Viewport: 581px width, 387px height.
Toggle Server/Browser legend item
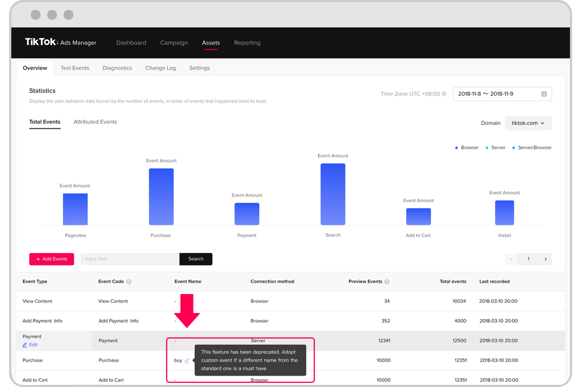[534, 148]
